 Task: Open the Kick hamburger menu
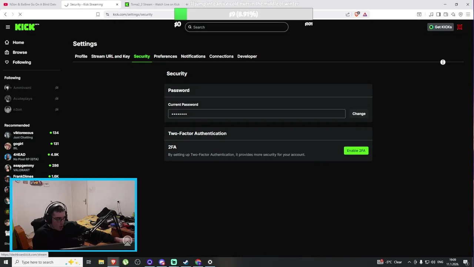point(8,27)
